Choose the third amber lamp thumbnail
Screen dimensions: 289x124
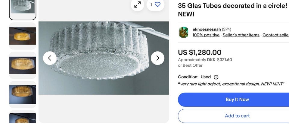tap(23, 65)
